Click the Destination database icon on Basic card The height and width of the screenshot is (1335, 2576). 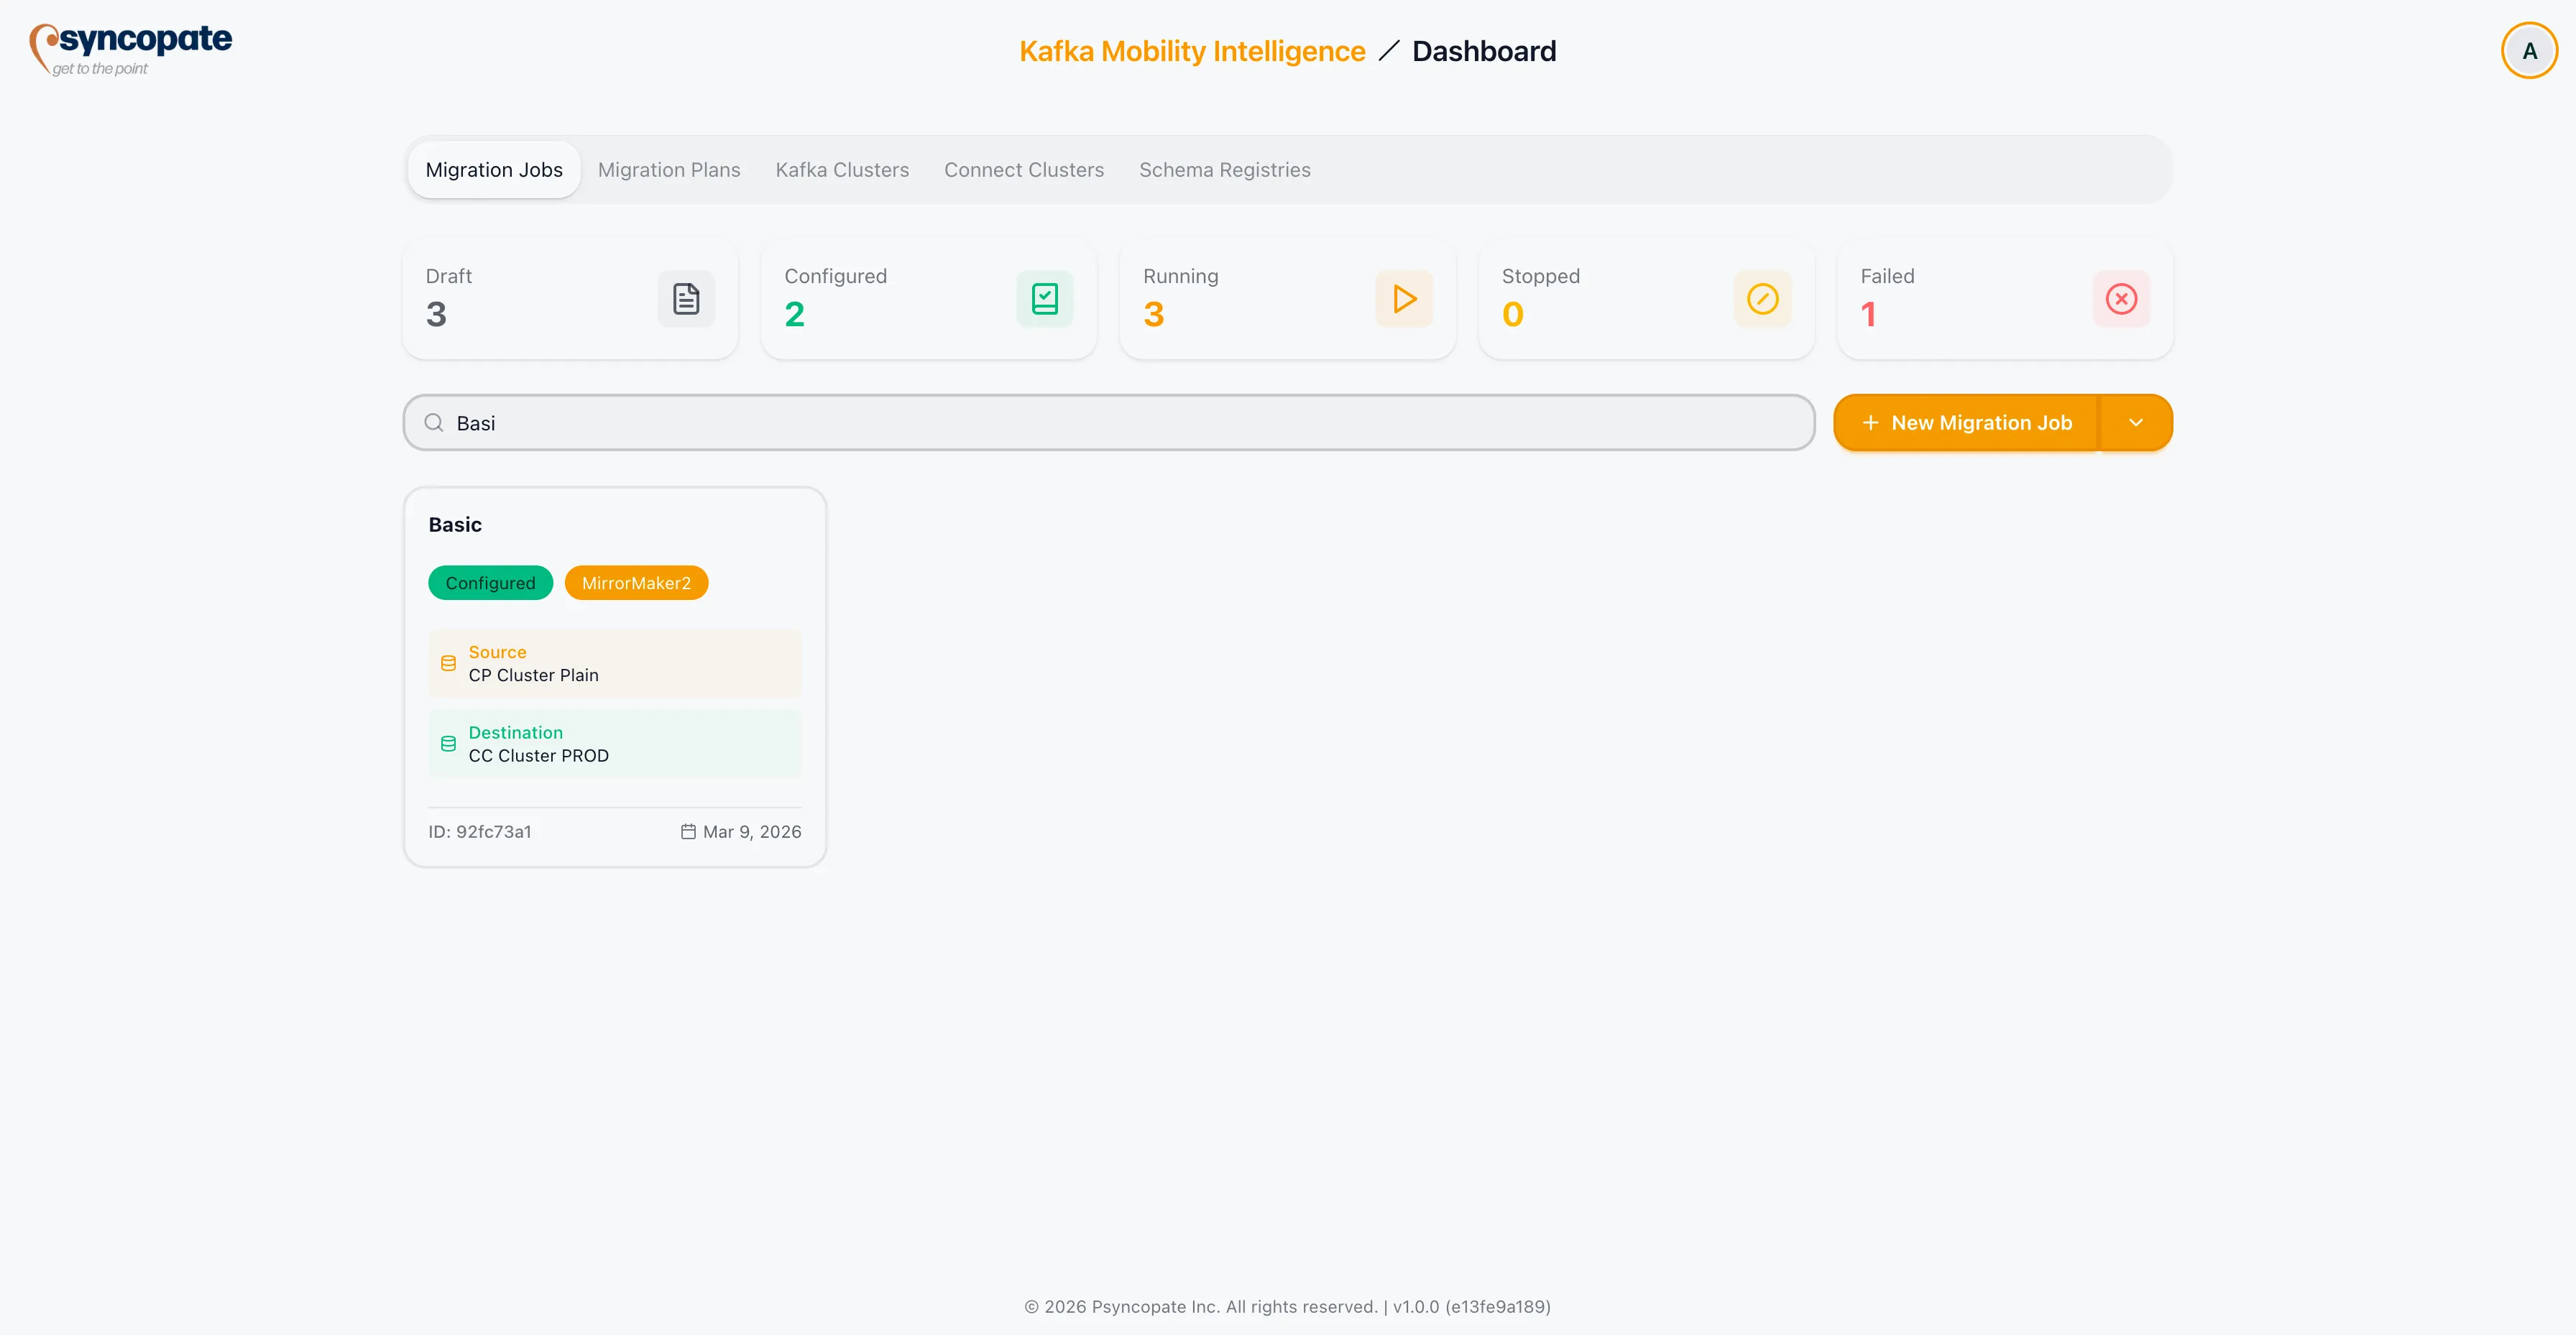point(448,743)
